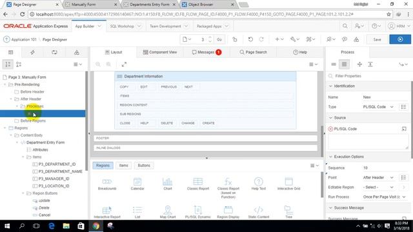The height and width of the screenshot is (232, 413).
Task: Open the team development toolbar menu
Action: pyautogui.click(x=331, y=39)
